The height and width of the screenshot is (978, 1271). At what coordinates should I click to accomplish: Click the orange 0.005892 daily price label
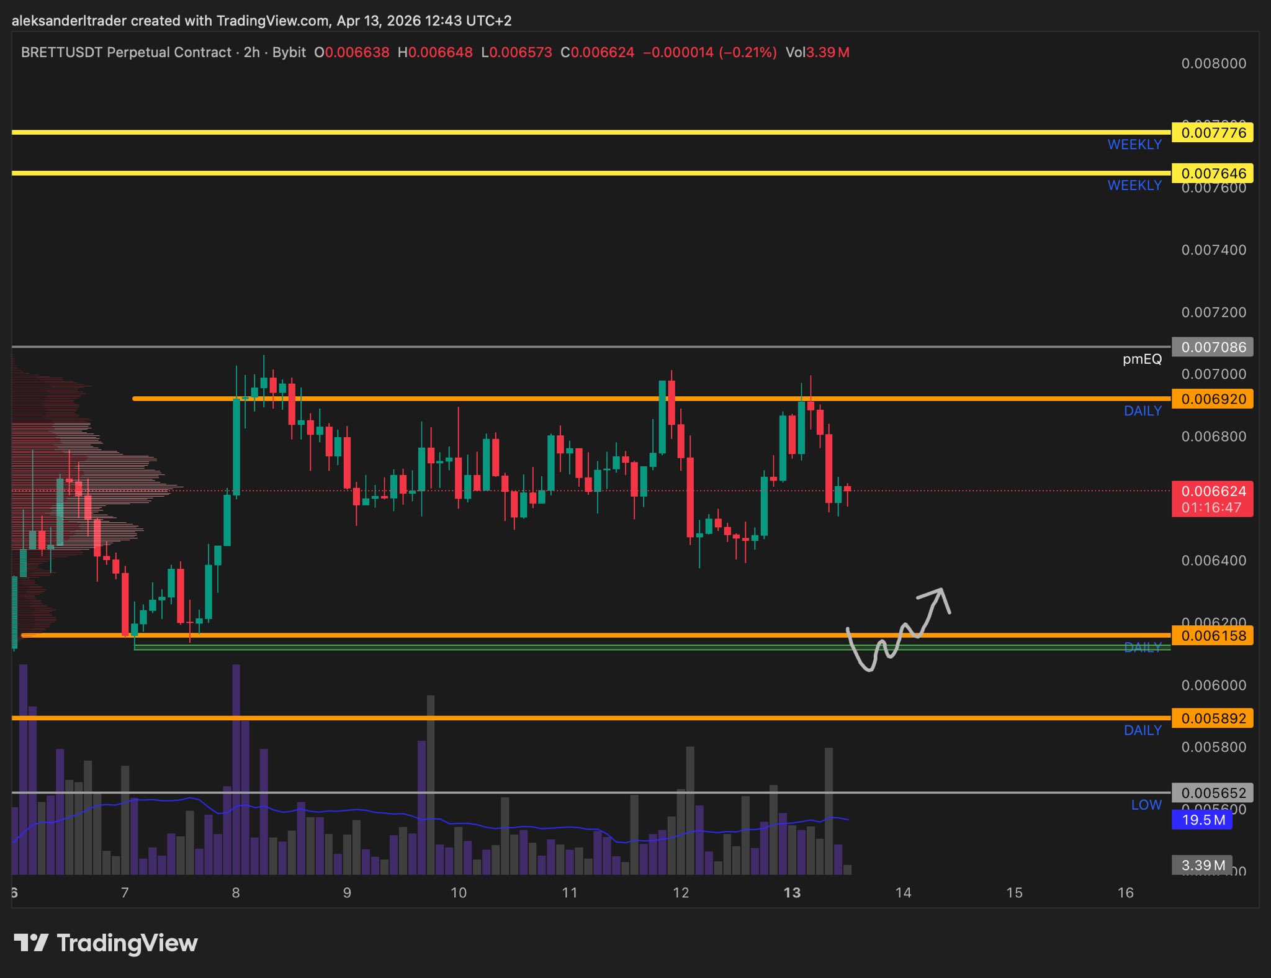click(1212, 718)
